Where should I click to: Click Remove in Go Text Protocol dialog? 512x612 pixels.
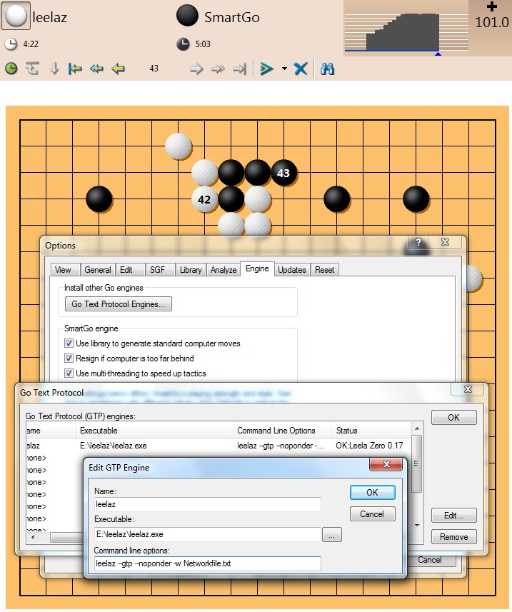point(454,537)
